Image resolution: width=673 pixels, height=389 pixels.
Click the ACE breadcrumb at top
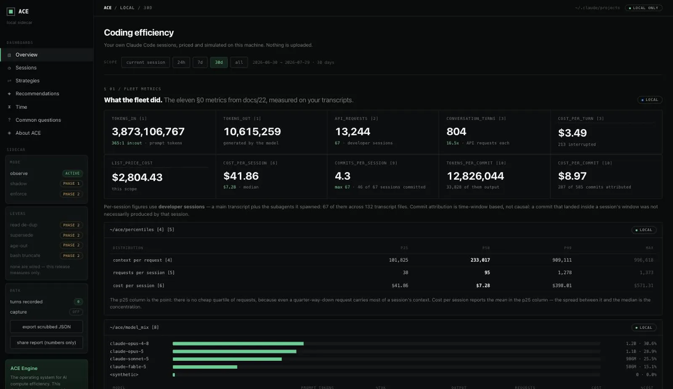coord(108,8)
